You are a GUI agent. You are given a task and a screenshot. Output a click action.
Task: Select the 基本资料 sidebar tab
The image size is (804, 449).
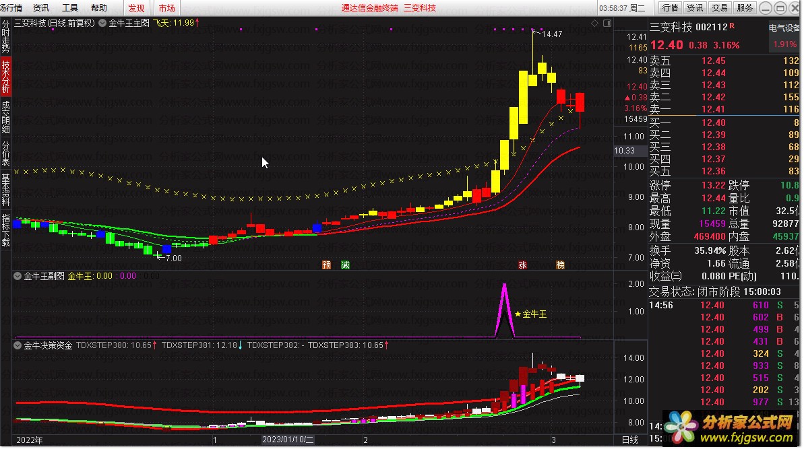click(5, 189)
